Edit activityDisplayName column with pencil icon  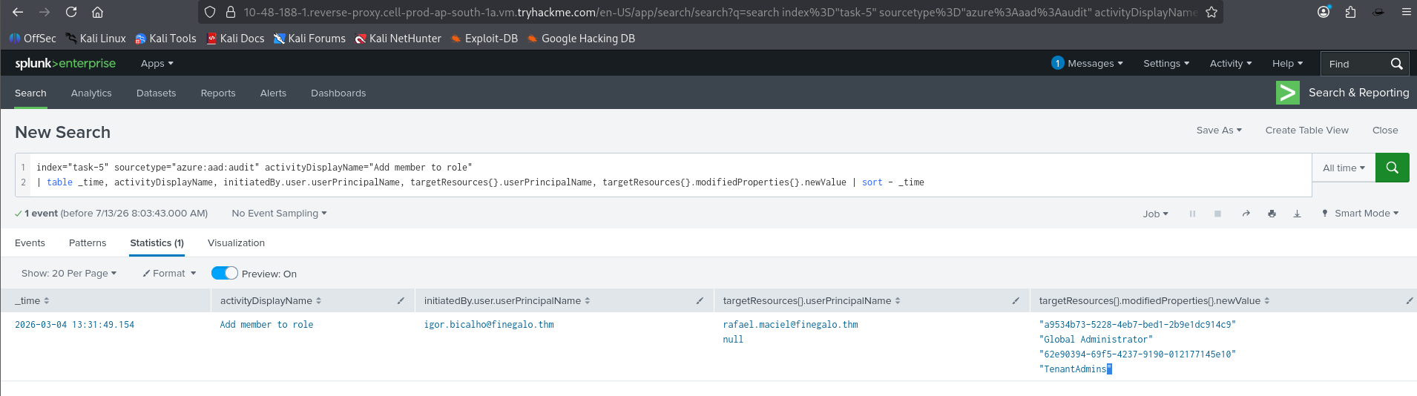pos(401,300)
